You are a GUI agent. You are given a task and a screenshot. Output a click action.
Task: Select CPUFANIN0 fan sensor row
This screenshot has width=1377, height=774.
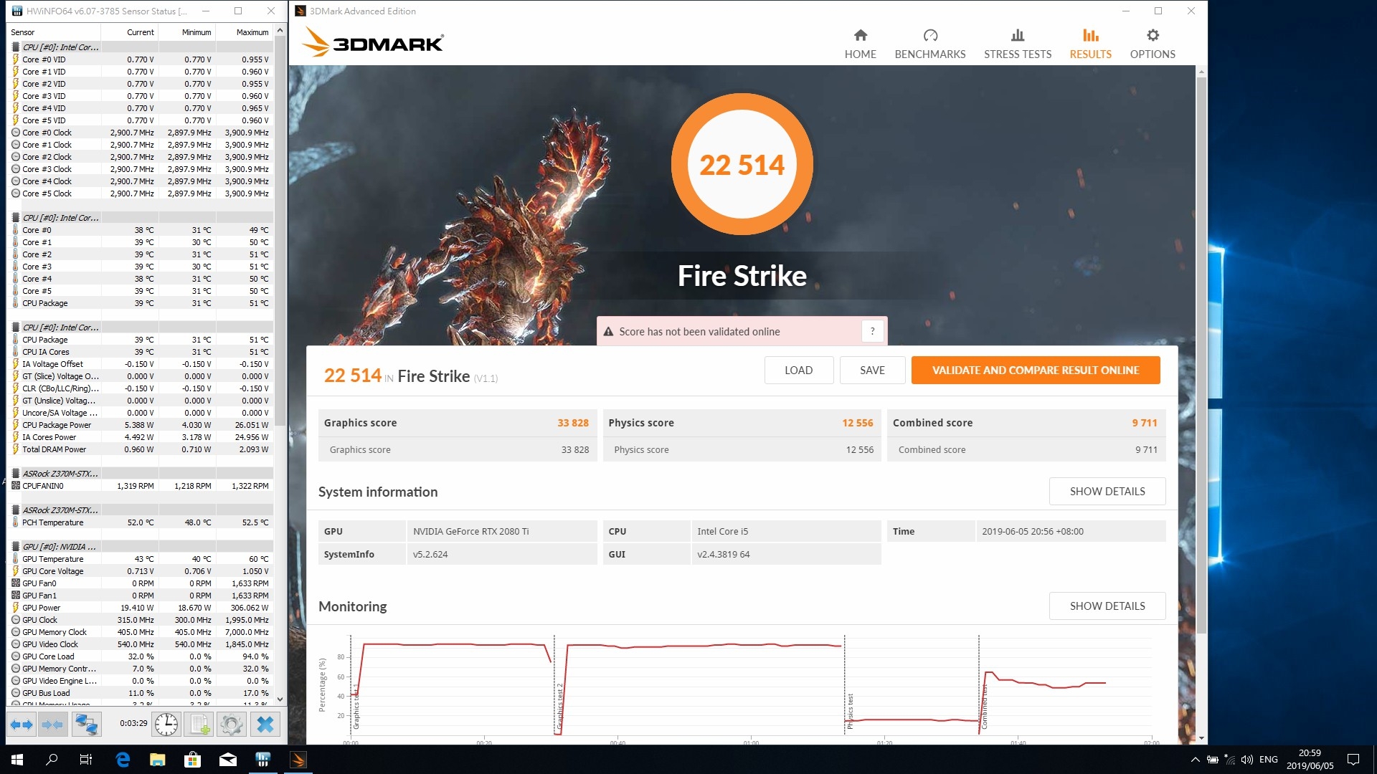click(141, 486)
